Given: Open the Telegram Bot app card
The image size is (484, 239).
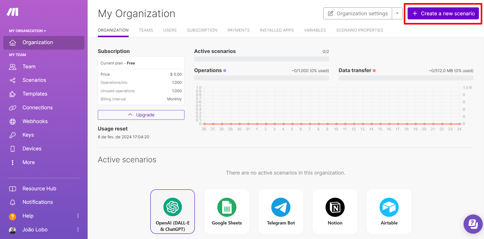Looking at the screenshot, I should 281,211.
